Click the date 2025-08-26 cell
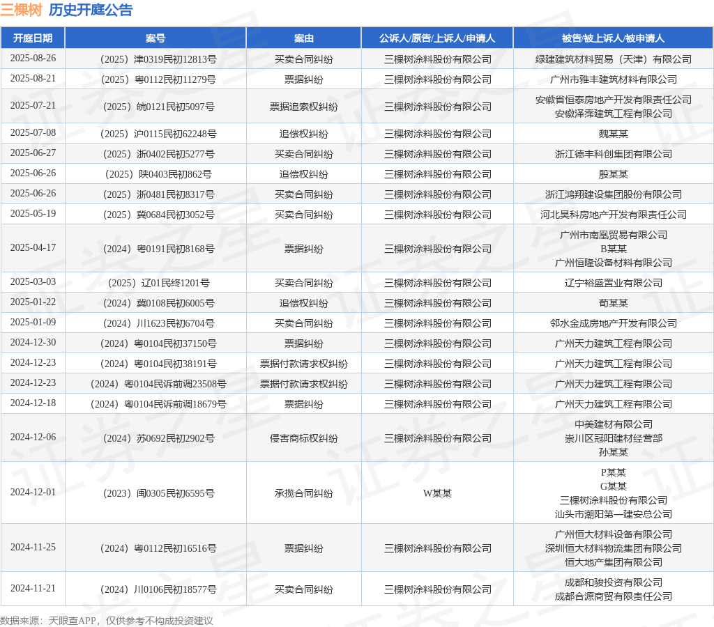This screenshot has width=714, height=627. 33,59
